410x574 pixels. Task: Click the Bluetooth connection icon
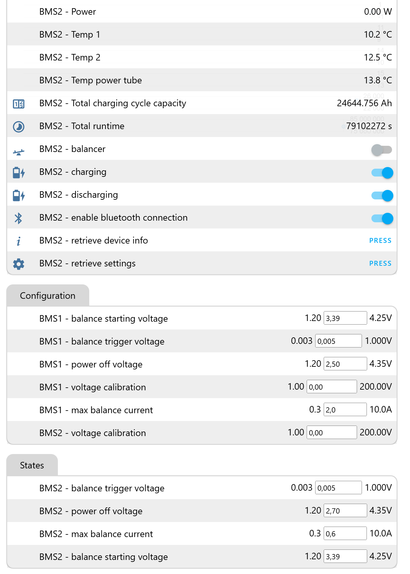point(19,218)
